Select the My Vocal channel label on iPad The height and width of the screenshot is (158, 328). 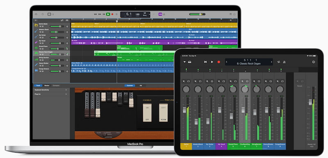(221, 146)
